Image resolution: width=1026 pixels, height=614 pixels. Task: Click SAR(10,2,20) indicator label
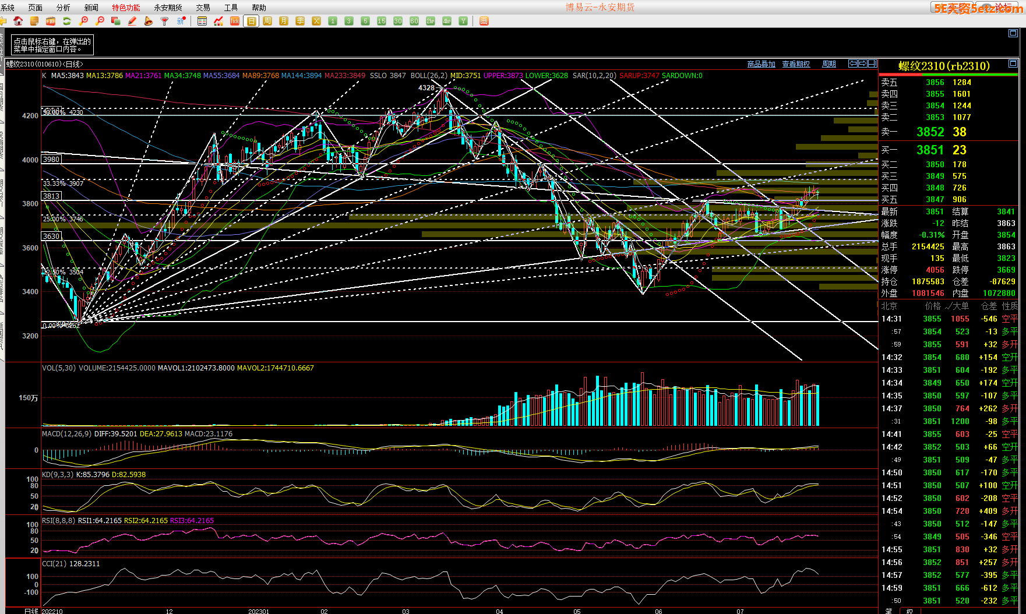594,75
